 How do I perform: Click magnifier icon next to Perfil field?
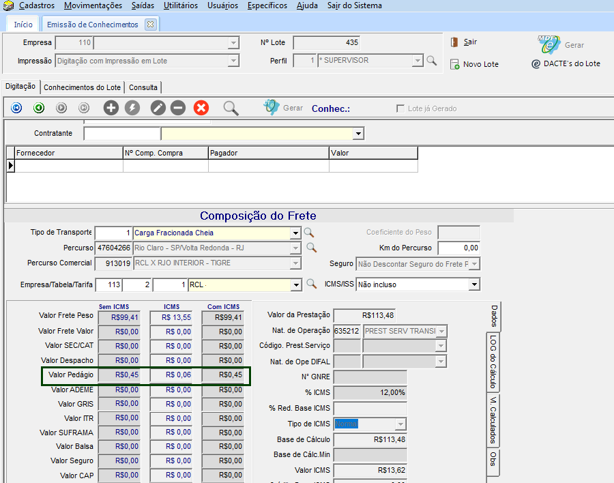[x=431, y=61]
